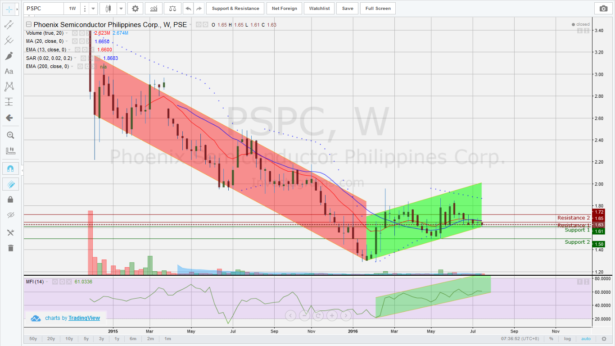
Task: Activate the Magnet mode tool
Action: coord(10,168)
